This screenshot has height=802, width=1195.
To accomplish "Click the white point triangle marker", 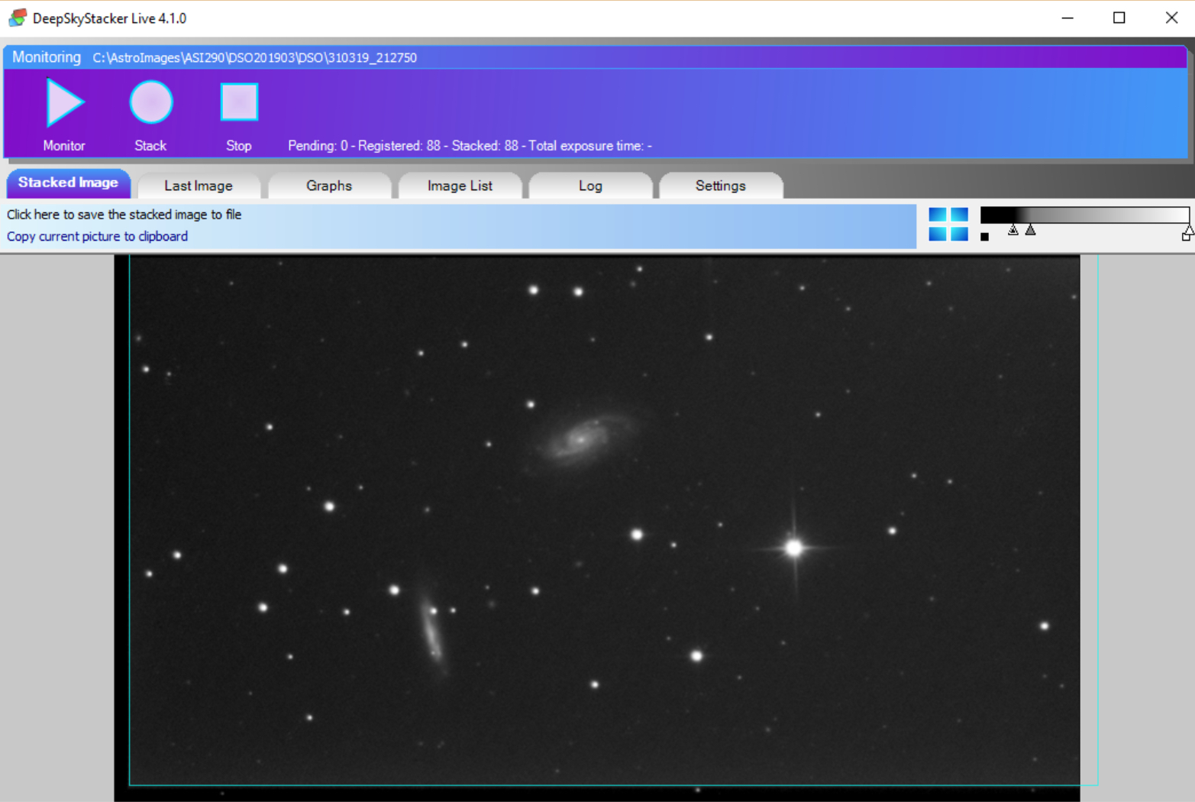I will (x=1188, y=229).
